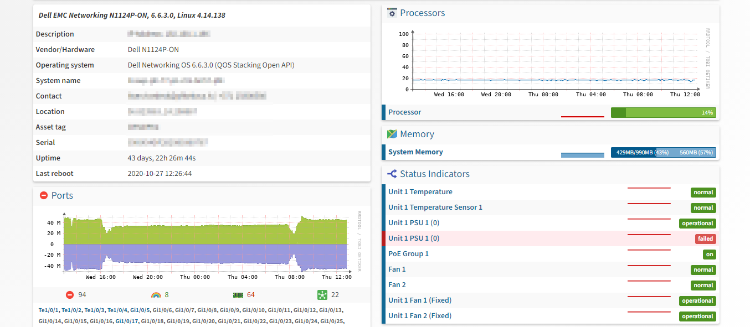The height and width of the screenshot is (327, 750).
Task: Open the PoE Group 1 indicator
Action: tap(409, 253)
